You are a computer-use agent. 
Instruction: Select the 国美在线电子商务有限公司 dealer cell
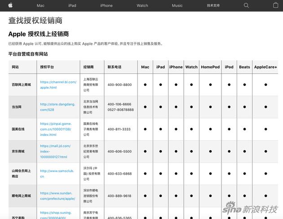click(91, 129)
